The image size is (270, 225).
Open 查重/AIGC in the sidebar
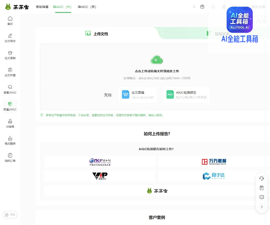pos(10,89)
